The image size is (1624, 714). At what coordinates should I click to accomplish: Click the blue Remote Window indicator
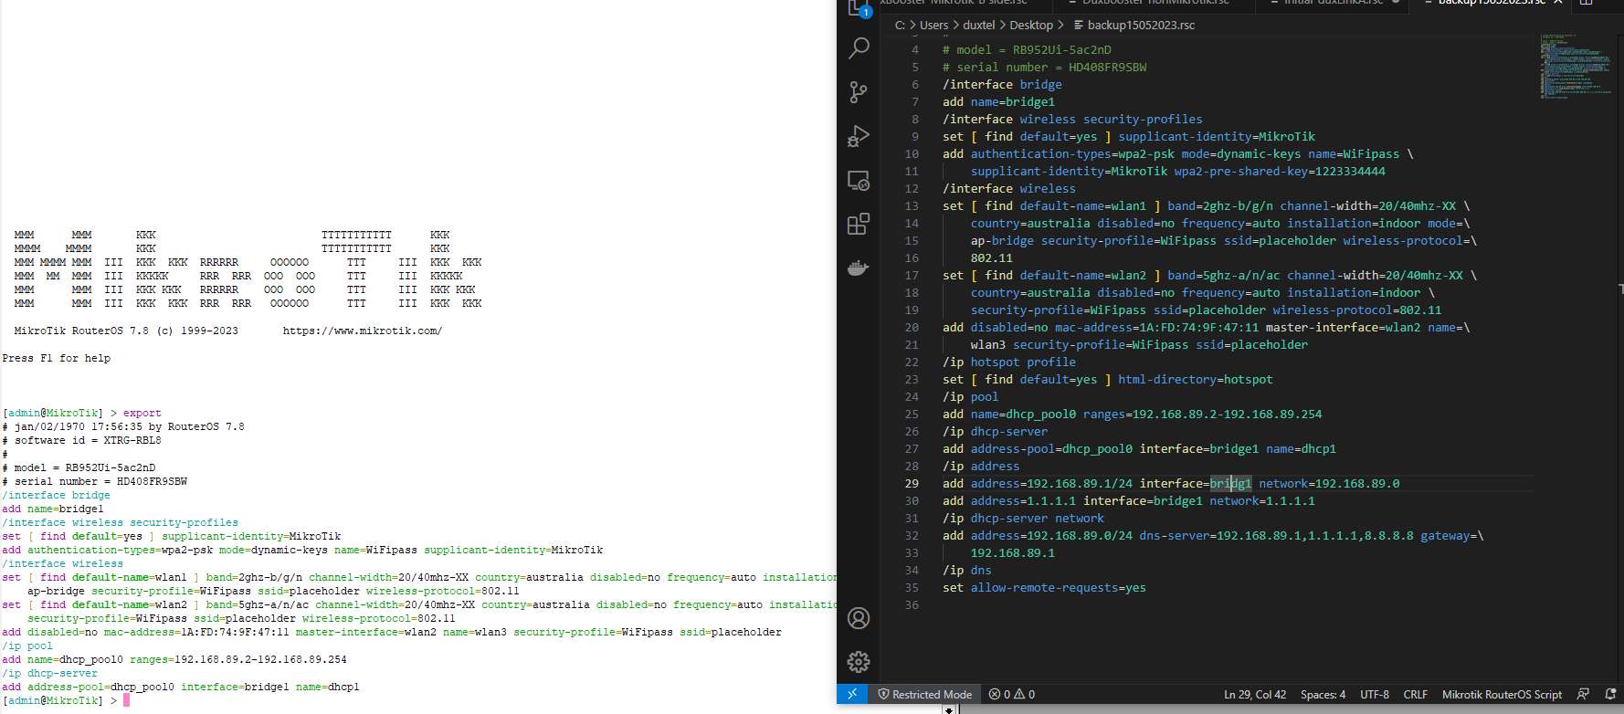pos(852,694)
